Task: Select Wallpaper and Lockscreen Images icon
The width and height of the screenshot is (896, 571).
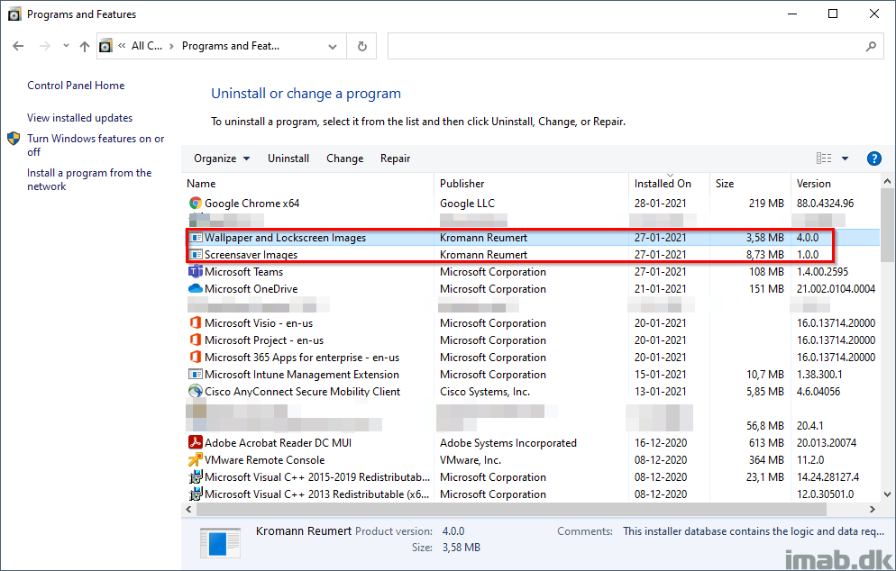Action: (x=196, y=238)
